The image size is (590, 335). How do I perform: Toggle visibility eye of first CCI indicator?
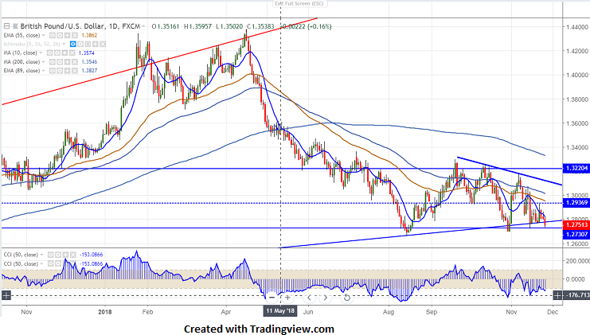pos(51,255)
